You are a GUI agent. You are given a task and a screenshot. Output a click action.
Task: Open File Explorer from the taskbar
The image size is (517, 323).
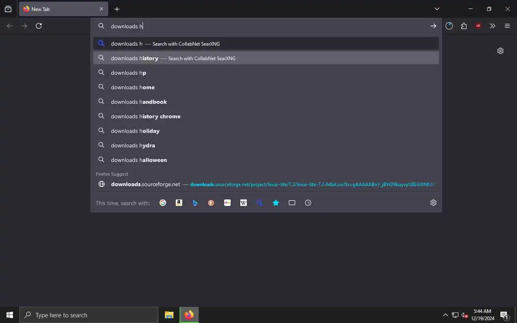pos(169,315)
